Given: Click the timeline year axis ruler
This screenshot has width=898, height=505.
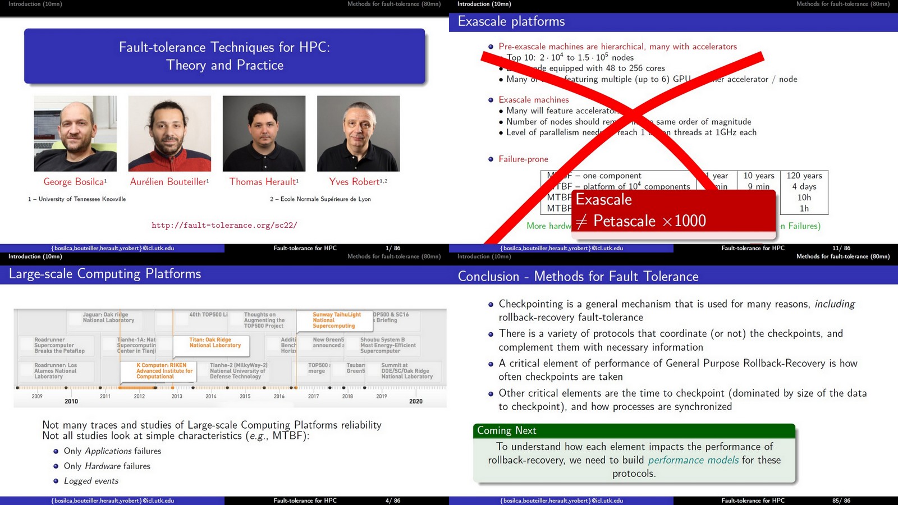Looking at the screenshot, I should pos(224,388).
